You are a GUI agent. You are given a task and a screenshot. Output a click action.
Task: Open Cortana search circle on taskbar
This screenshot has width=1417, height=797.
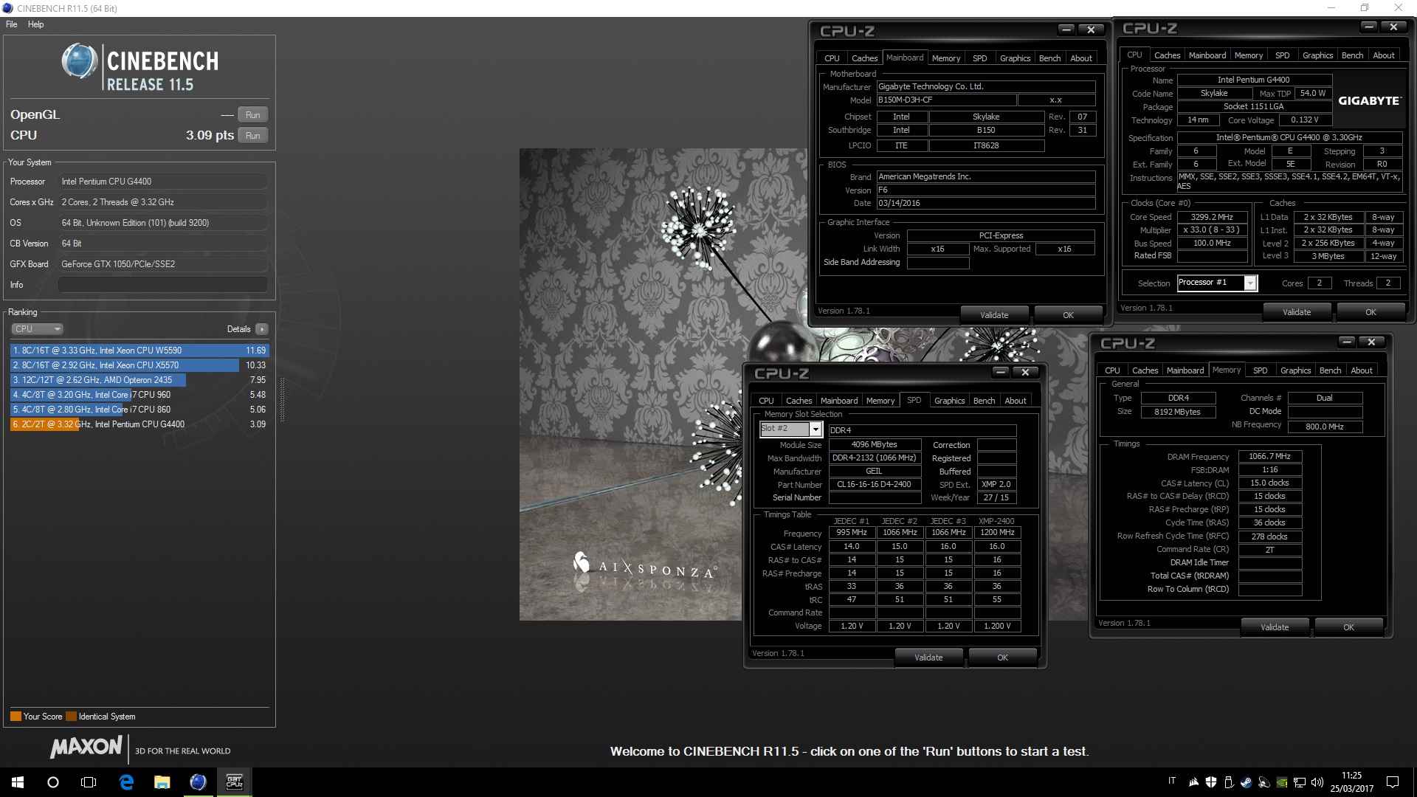tap(53, 782)
